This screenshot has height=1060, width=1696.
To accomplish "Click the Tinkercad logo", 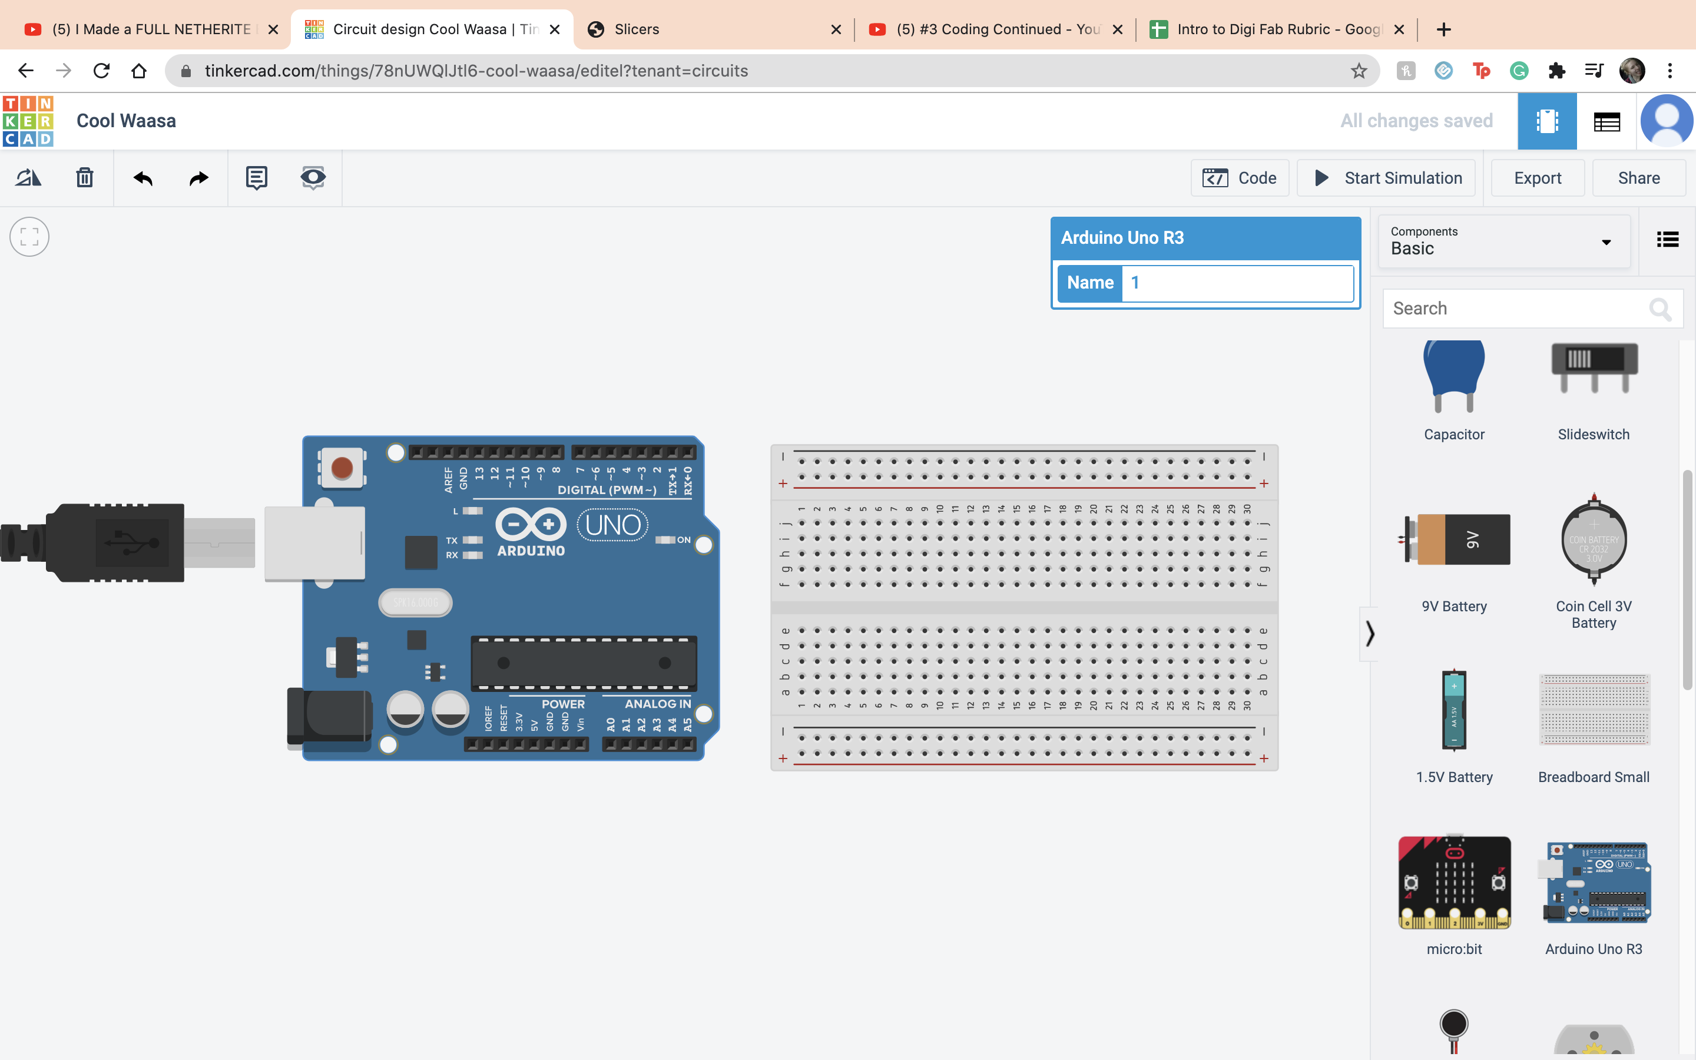I will pos(28,121).
